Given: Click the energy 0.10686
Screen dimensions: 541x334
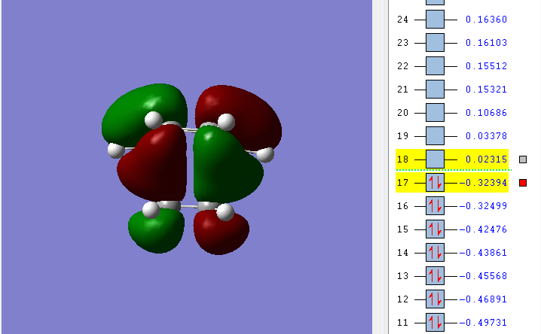Looking at the screenshot, I should 486,113.
